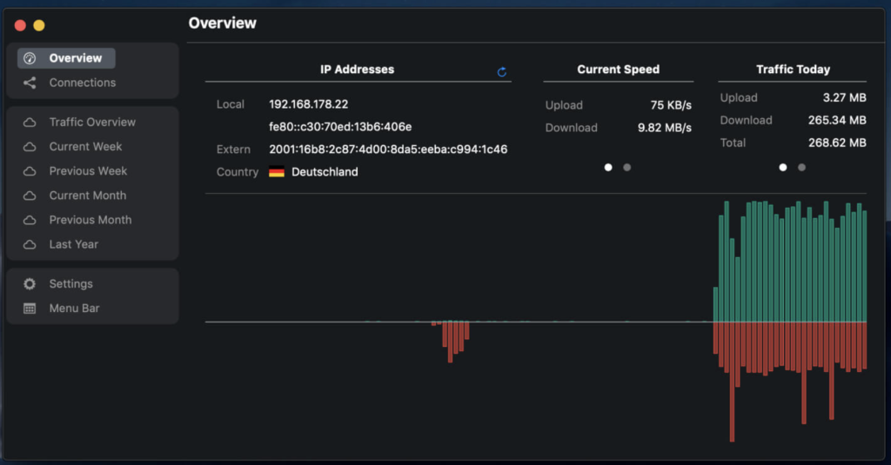Image resolution: width=891 pixels, height=465 pixels.
Task: Click the cloud icon beside Traffic Overview
Action: click(x=30, y=122)
